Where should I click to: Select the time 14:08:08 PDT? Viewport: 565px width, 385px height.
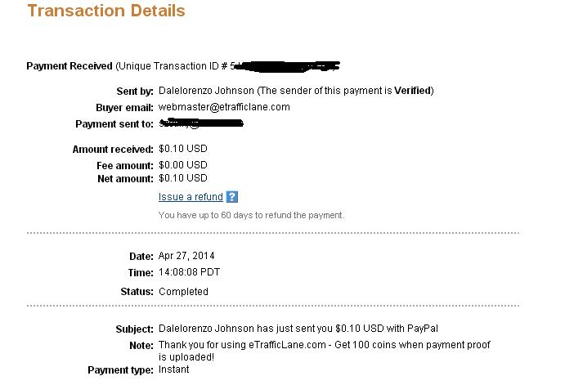pyautogui.click(x=189, y=272)
